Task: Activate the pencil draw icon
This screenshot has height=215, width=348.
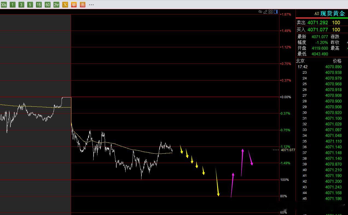Action: pos(265,12)
